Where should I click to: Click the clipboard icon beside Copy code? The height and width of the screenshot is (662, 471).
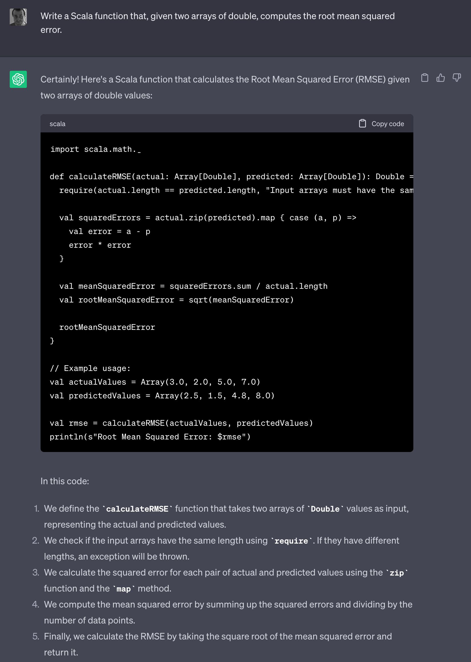pos(362,124)
